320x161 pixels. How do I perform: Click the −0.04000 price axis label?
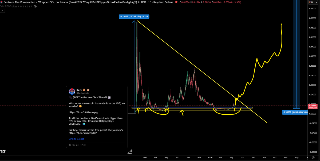313,133
